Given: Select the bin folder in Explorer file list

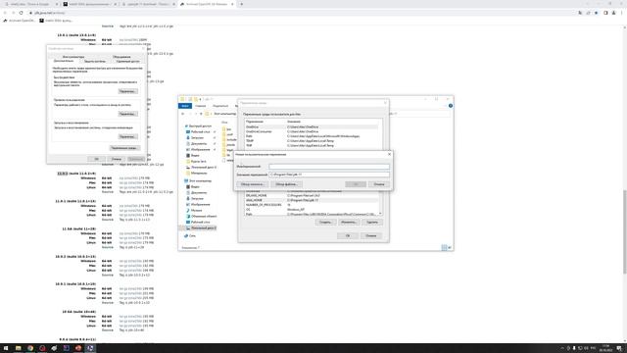Looking at the screenshot, I should click(x=226, y=129).
